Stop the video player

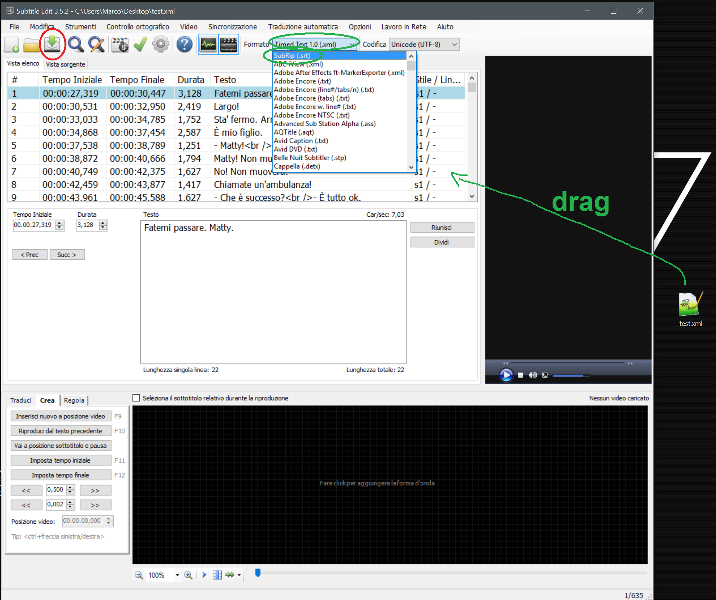tap(520, 375)
